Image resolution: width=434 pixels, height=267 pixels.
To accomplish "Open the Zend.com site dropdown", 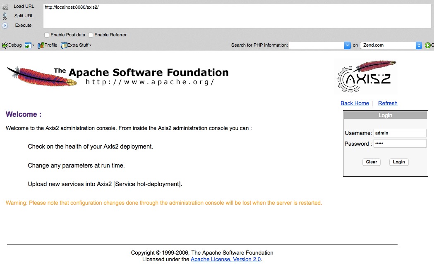I will (x=391, y=45).
